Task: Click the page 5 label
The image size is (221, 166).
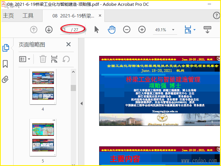Action: [x=43, y=161]
